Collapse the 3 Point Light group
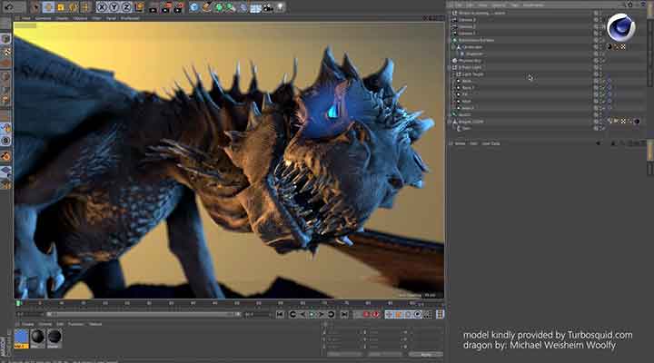 451,67
